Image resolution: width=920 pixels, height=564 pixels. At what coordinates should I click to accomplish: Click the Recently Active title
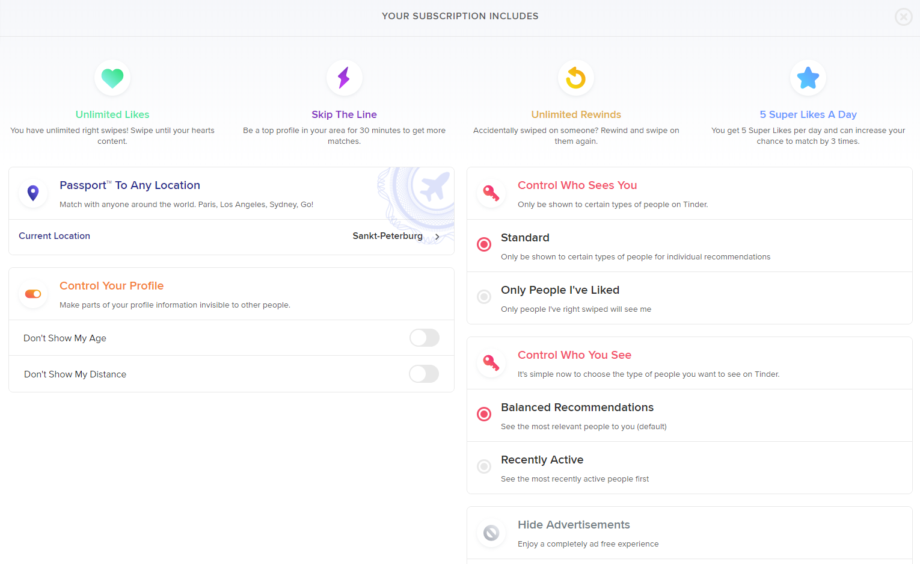pyautogui.click(x=542, y=460)
